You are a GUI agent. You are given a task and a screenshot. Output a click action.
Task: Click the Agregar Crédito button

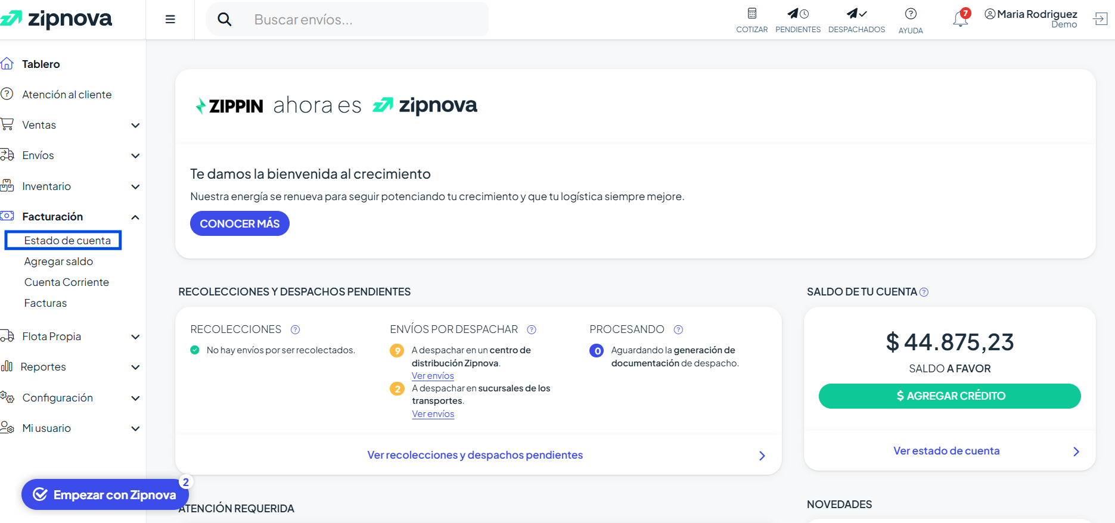click(949, 396)
